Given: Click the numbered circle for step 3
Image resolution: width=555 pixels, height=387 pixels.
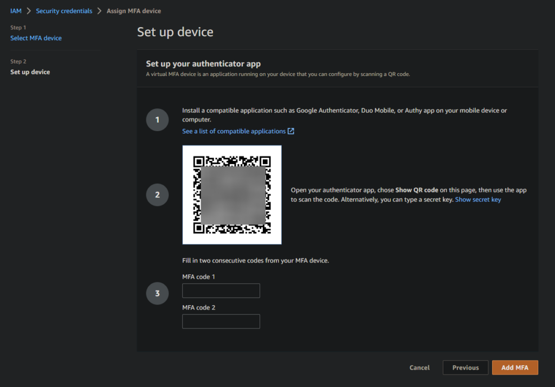Looking at the screenshot, I should tap(157, 293).
